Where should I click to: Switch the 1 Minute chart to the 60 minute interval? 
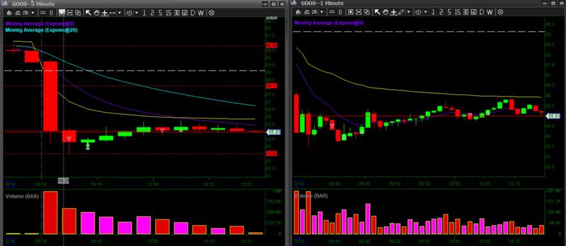(x=473, y=12)
